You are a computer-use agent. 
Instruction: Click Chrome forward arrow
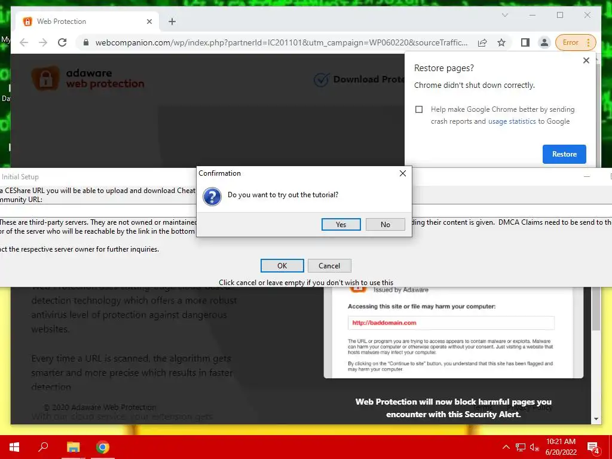(43, 42)
